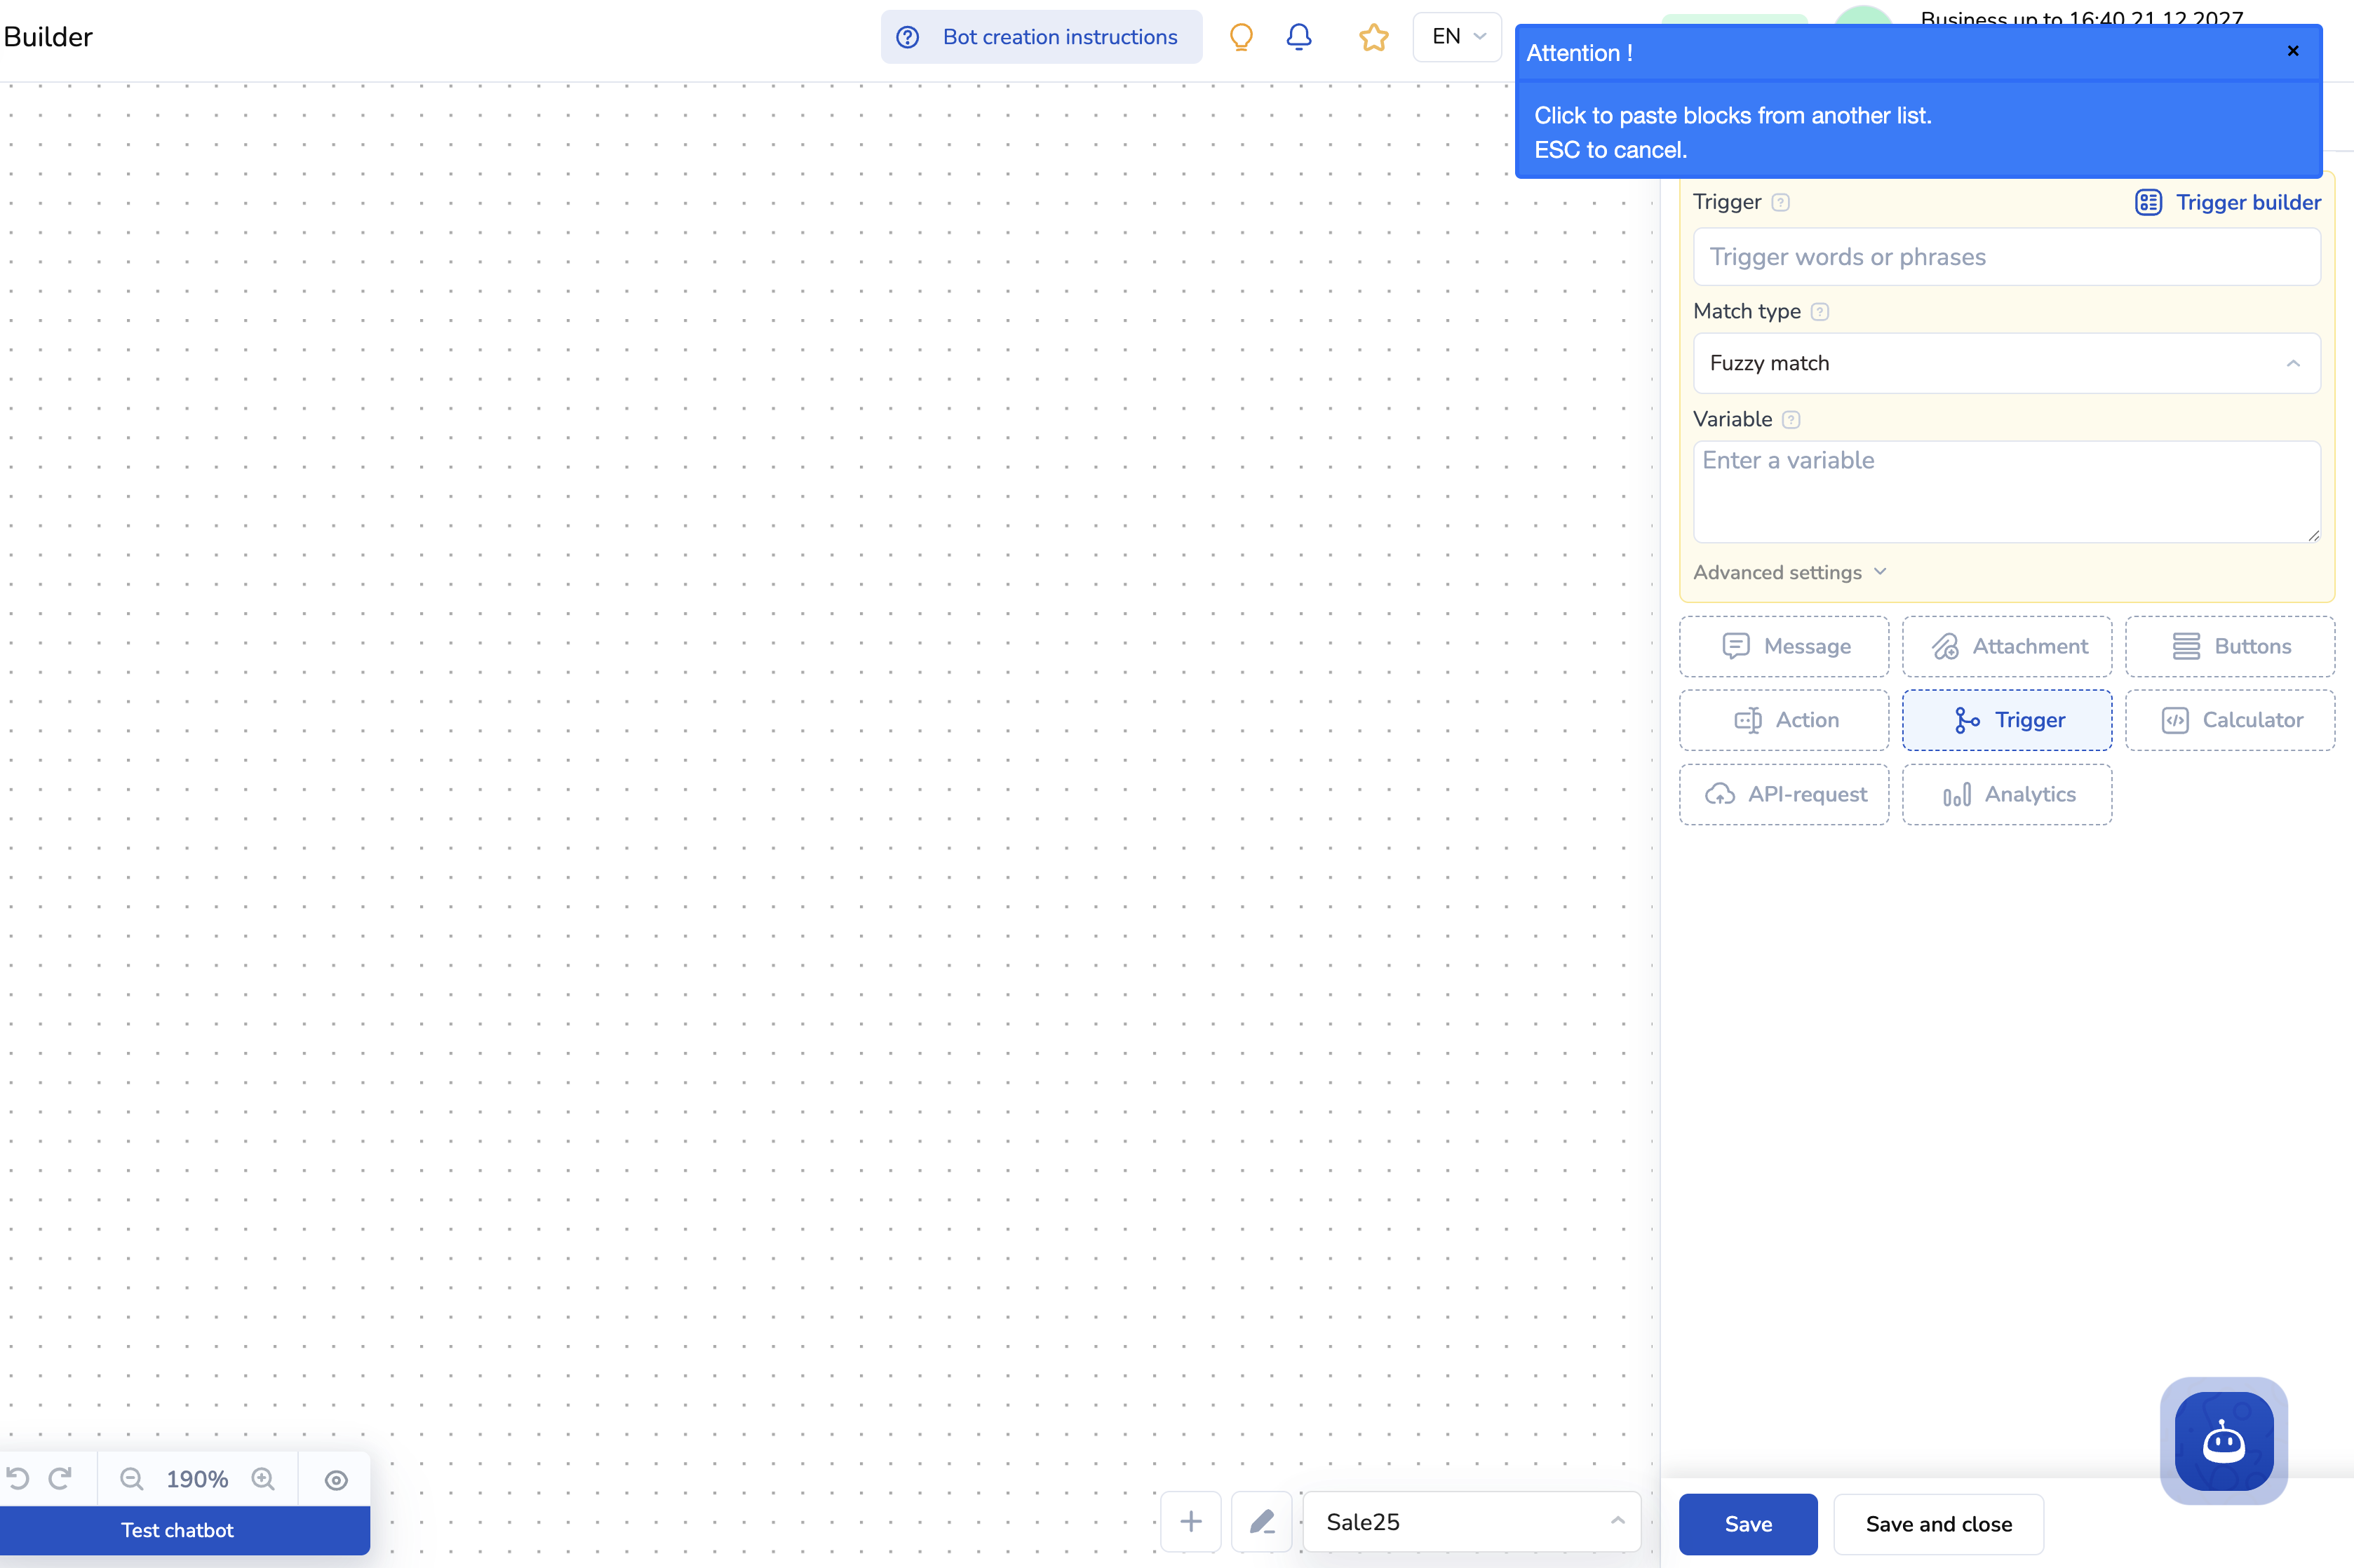The width and height of the screenshot is (2354, 1568).
Task: Click the favorites star icon
Action: tap(1373, 37)
